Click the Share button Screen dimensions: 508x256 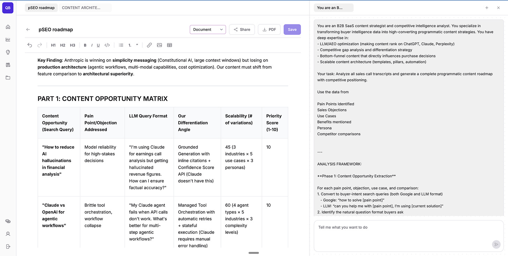(242, 30)
